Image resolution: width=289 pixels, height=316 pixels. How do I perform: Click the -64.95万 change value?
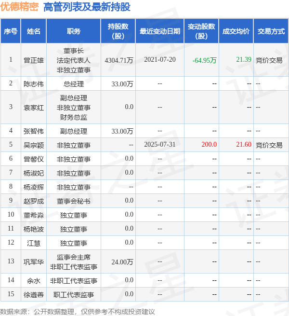204,60
